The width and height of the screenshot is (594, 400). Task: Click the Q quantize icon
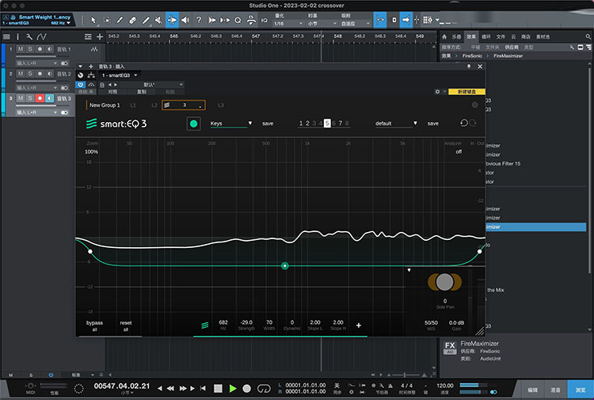coord(238,20)
